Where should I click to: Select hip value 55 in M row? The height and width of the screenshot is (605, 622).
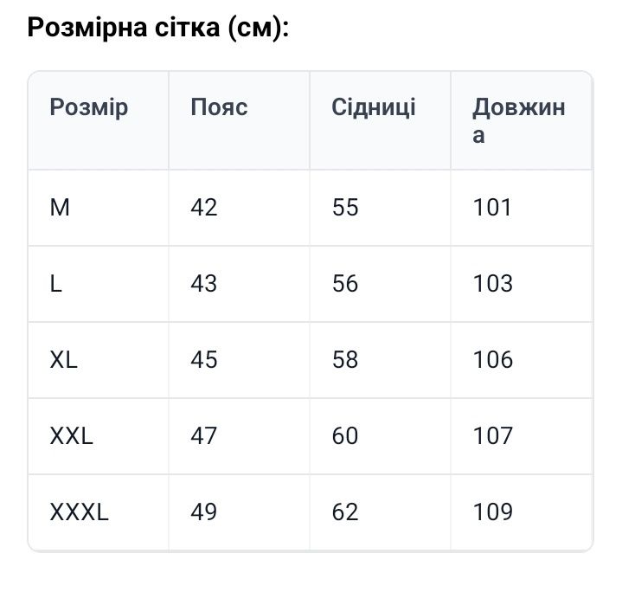coord(345,208)
